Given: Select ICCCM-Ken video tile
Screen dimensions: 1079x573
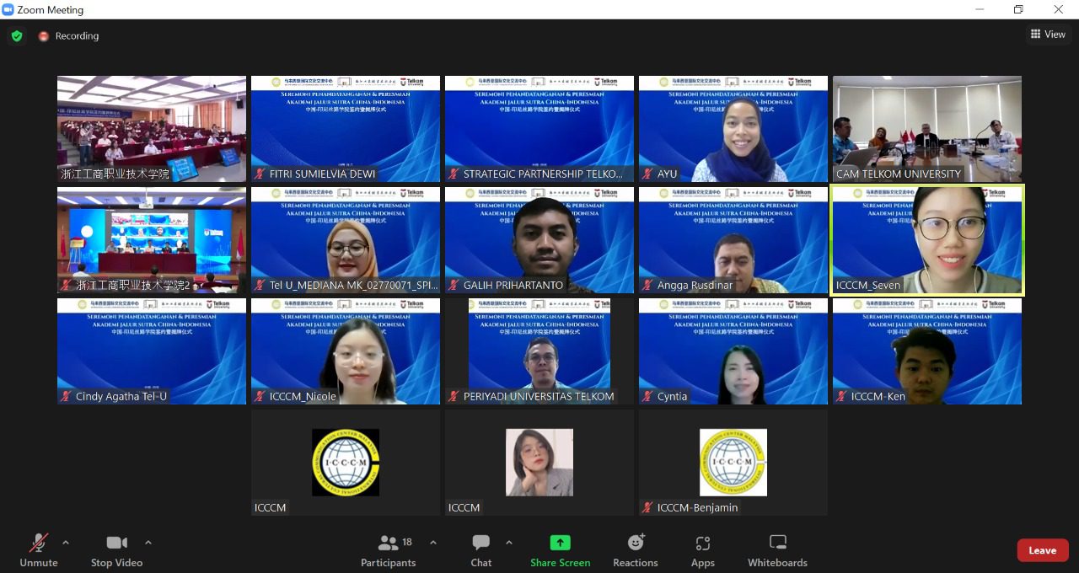Looking at the screenshot, I should (x=927, y=351).
